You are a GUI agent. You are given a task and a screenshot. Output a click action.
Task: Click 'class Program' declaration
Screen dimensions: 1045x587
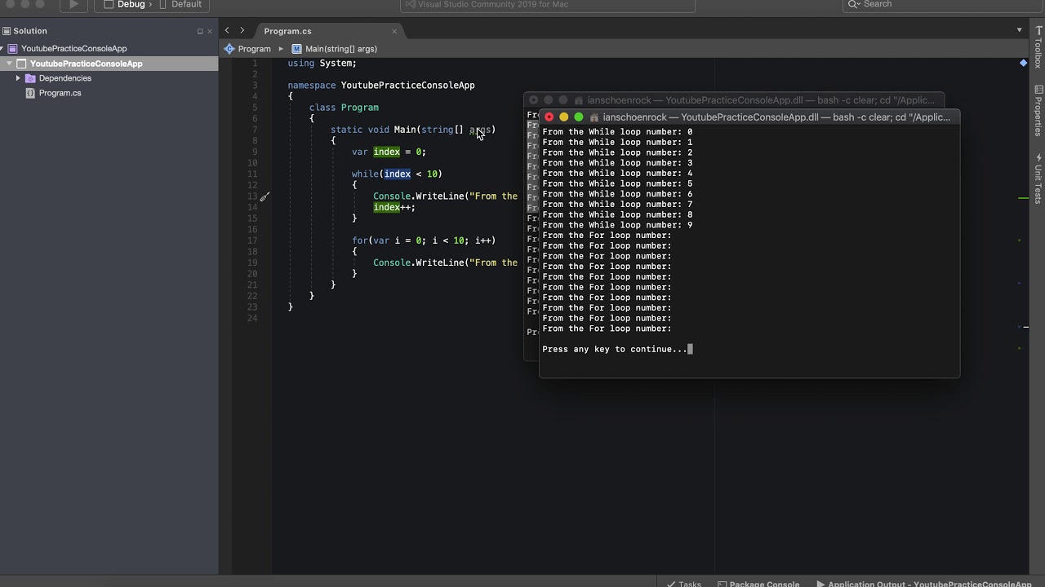[344, 107]
